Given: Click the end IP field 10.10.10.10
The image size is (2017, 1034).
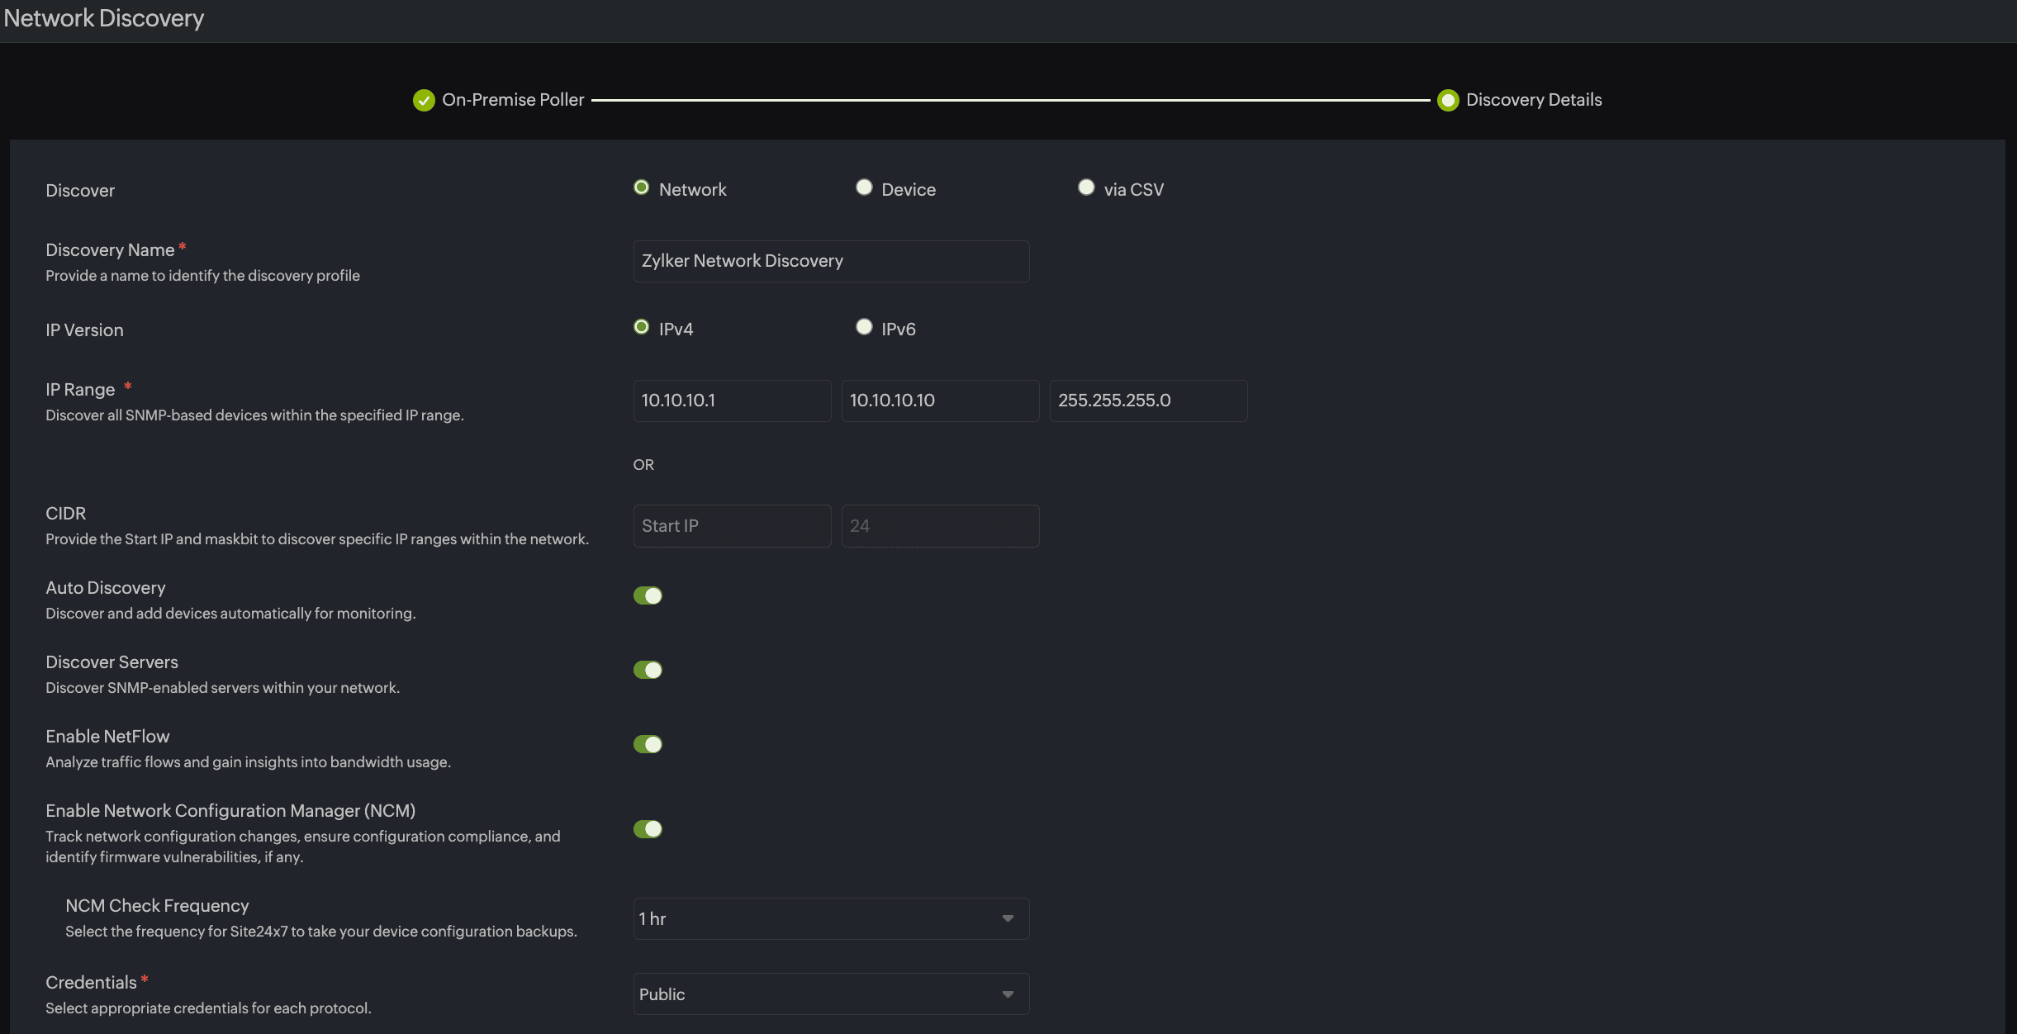Looking at the screenshot, I should point(939,401).
